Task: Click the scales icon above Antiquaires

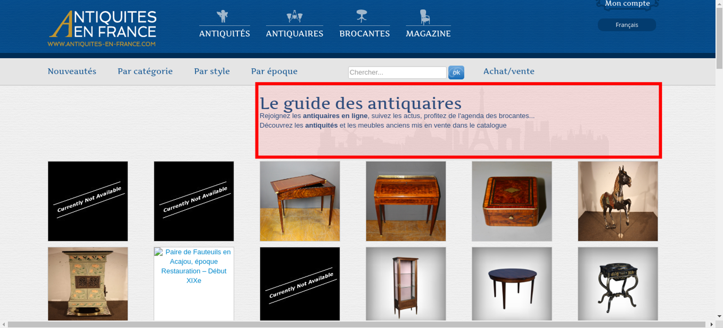Action: (294, 16)
